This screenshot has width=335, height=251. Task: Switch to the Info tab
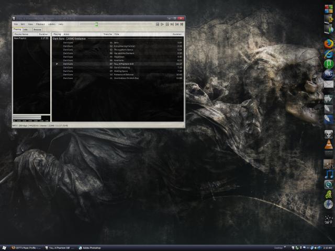[26, 30]
